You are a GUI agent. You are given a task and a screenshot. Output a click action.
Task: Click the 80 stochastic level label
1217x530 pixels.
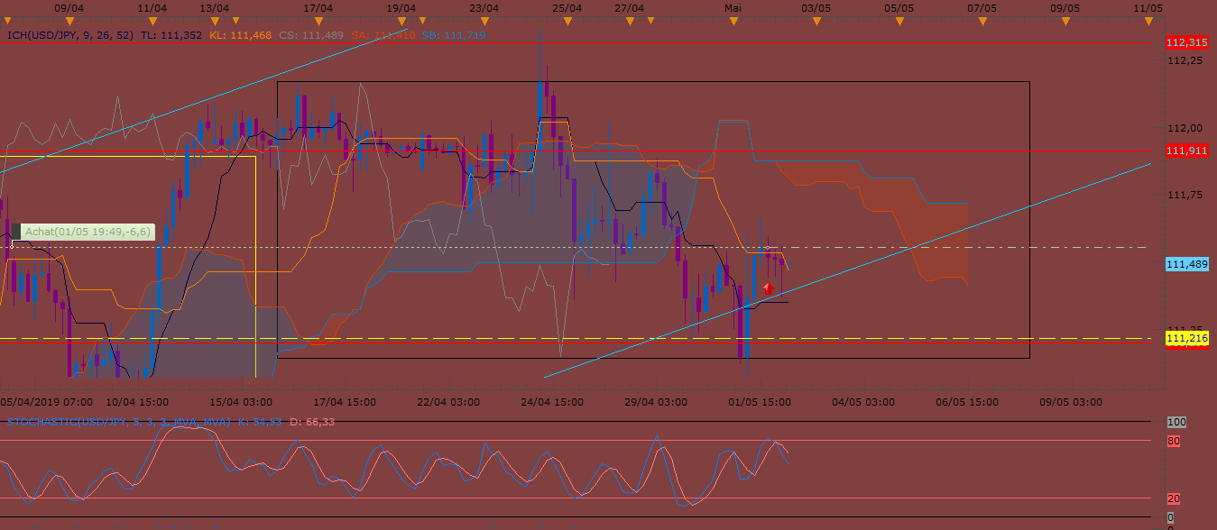[1174, 441]
